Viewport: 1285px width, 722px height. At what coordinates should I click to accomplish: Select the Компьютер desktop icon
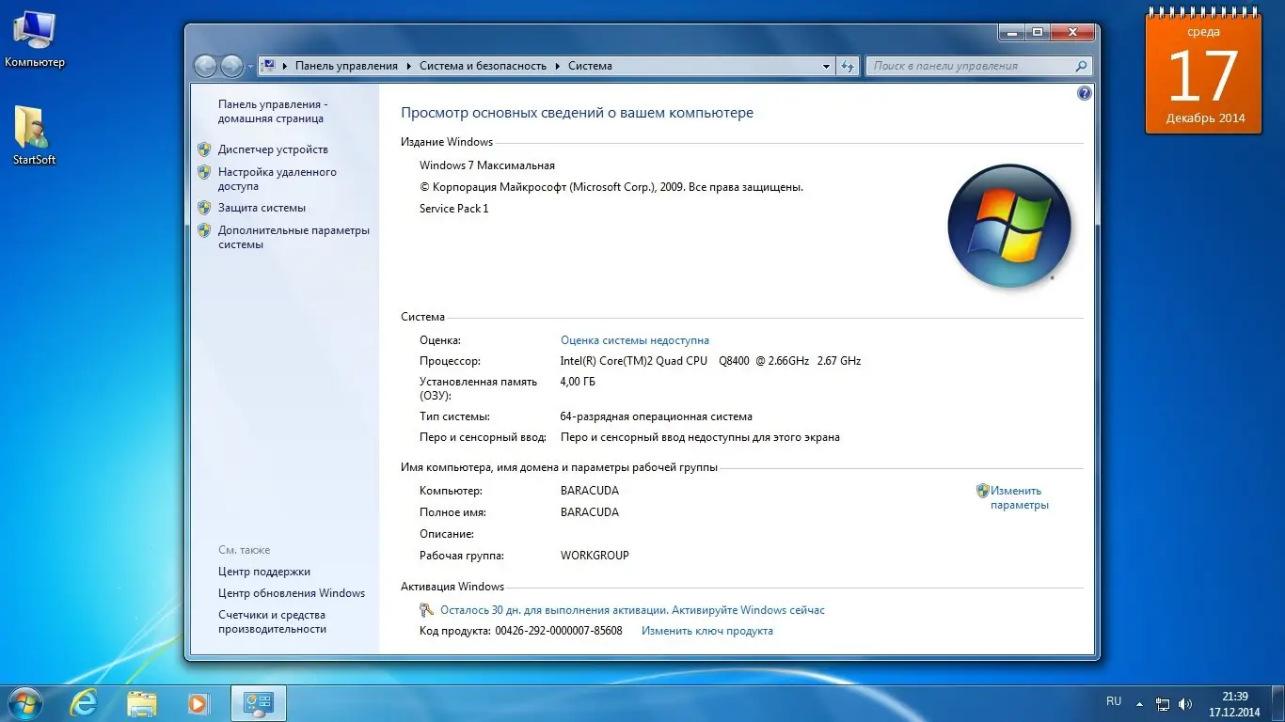35,39
